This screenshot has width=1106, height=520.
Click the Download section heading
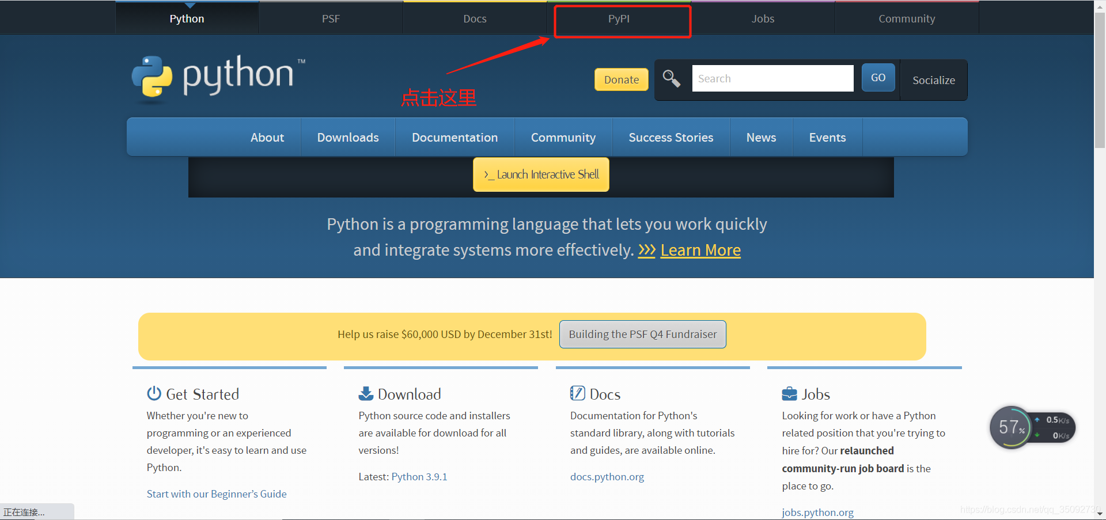point(410,394)
